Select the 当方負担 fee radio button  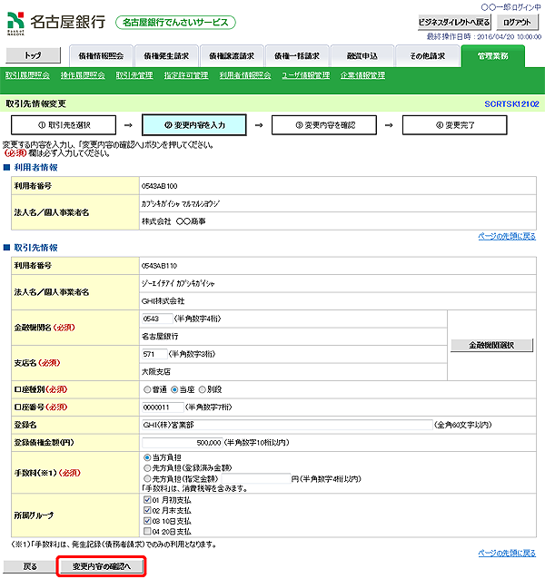click(x=147, y=458)
